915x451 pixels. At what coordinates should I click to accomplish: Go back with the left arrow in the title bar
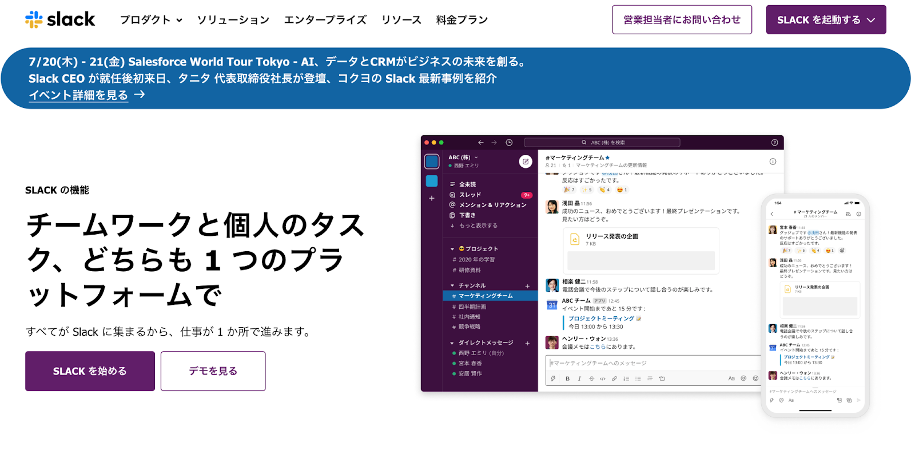pyautogui.click(x=481, y=143)
